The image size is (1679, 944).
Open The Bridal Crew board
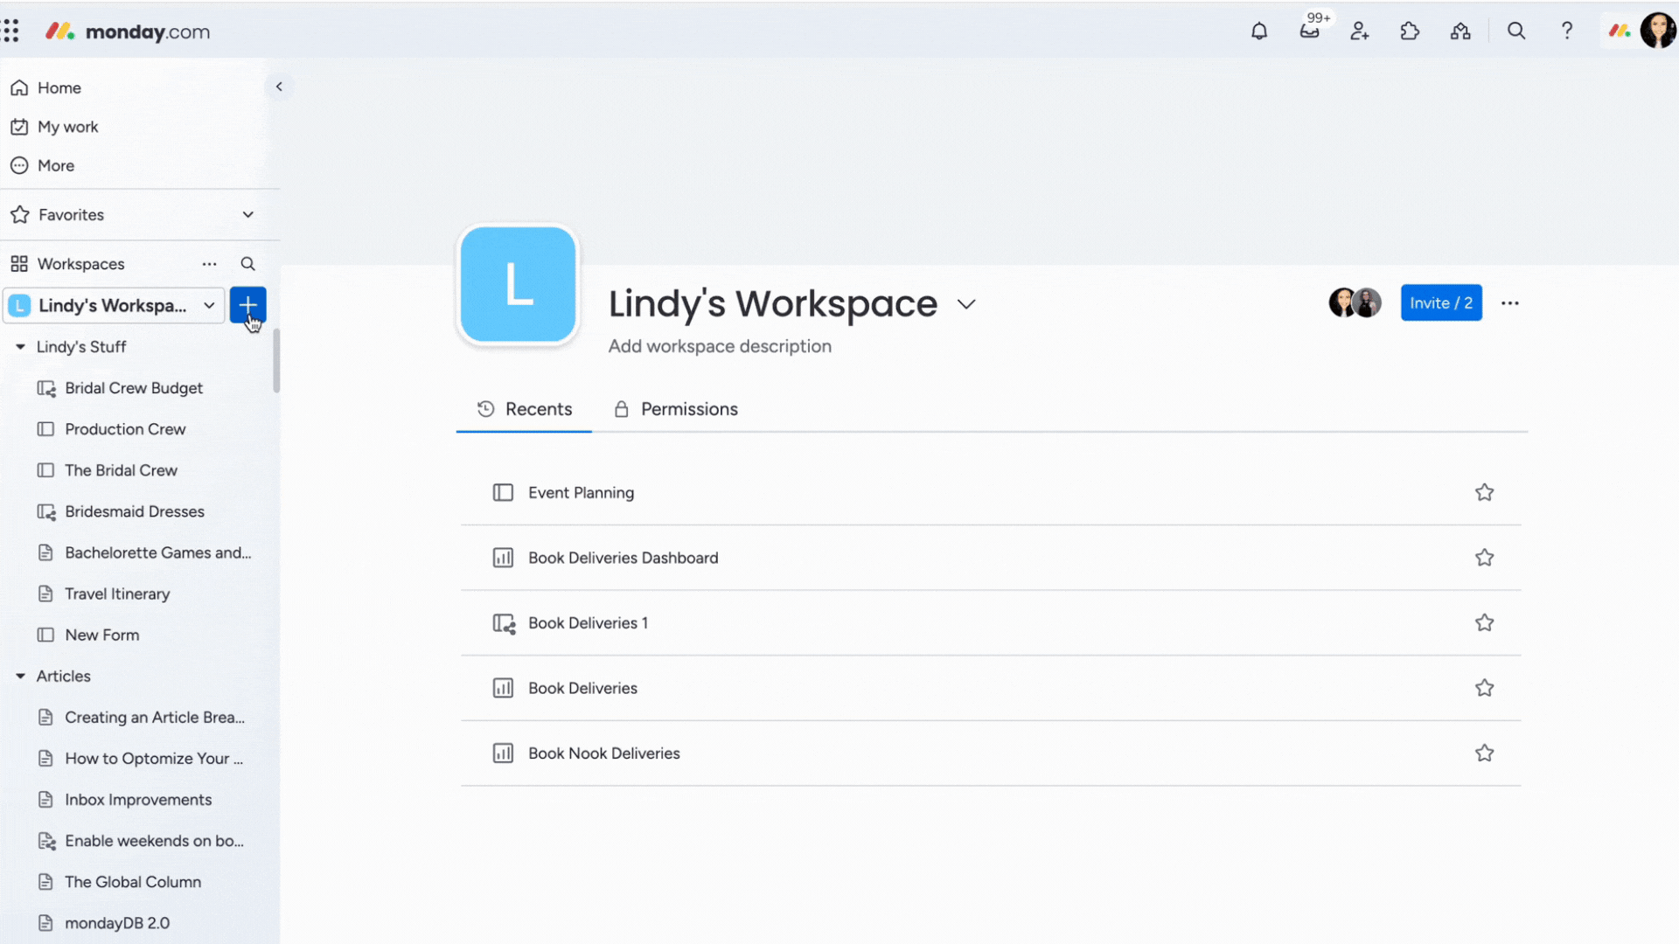[121, 470]
